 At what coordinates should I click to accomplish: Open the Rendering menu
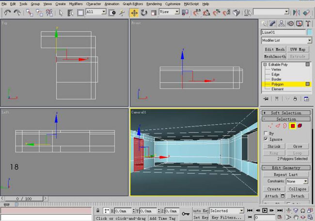coord(154,4)
